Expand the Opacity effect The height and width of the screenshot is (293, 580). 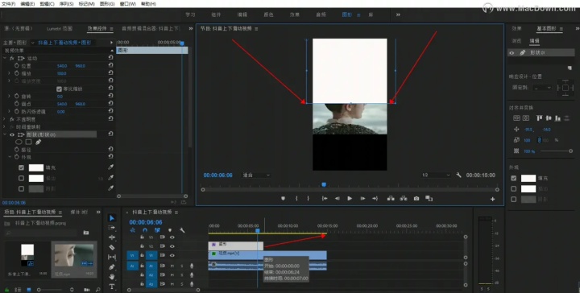(5, 119)
